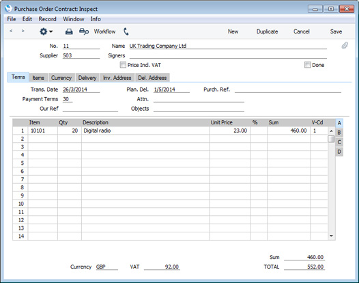Tick the Done checkbox
The height and width of the screenshot is (283, 359).
point(307,65)
